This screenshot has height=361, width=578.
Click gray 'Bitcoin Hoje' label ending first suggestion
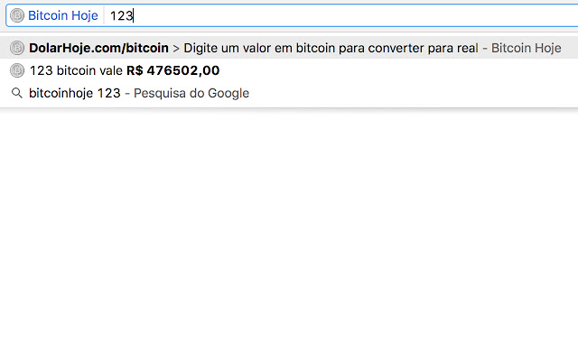coord(527,48)
